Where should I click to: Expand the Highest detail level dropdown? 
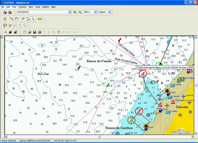[108, 12]
